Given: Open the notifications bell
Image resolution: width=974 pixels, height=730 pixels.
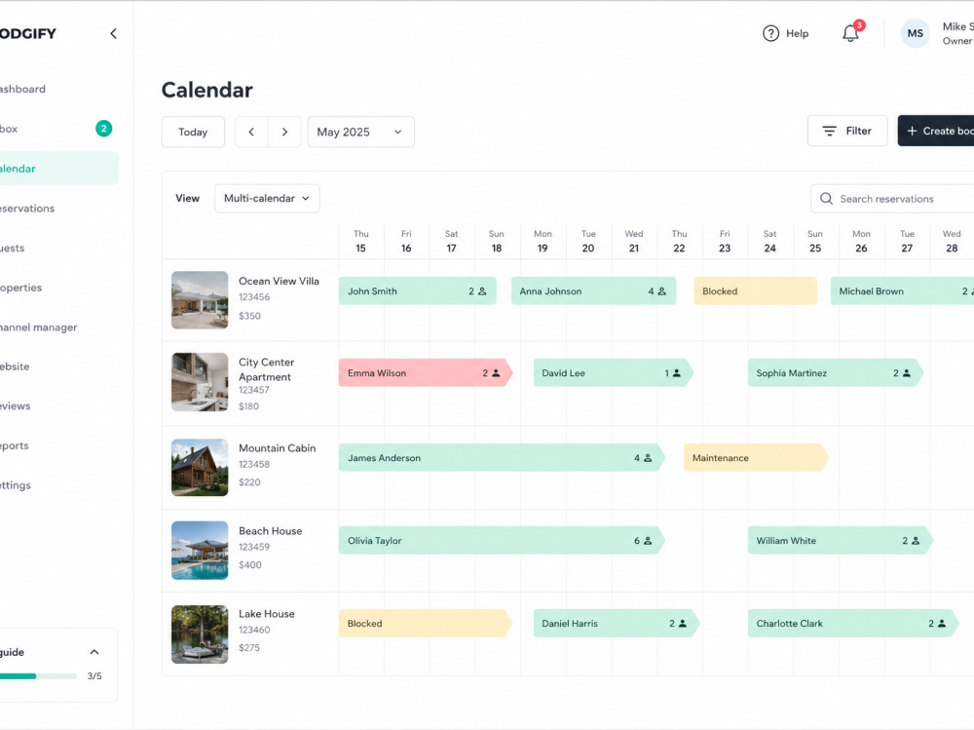Looking at the screenshot, I should 850,33.
